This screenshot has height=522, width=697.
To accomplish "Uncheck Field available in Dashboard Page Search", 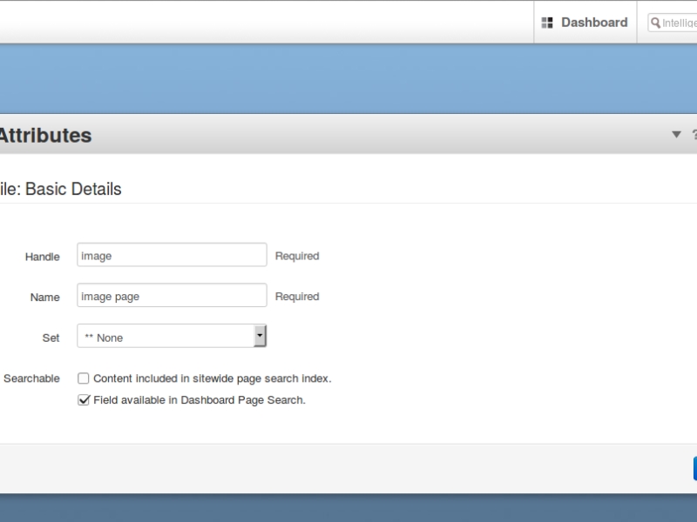I will (83, 400).
